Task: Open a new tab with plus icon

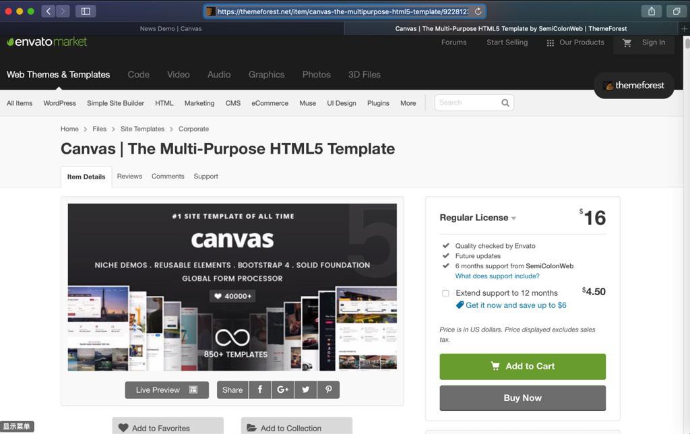Action: pos(685,28)
